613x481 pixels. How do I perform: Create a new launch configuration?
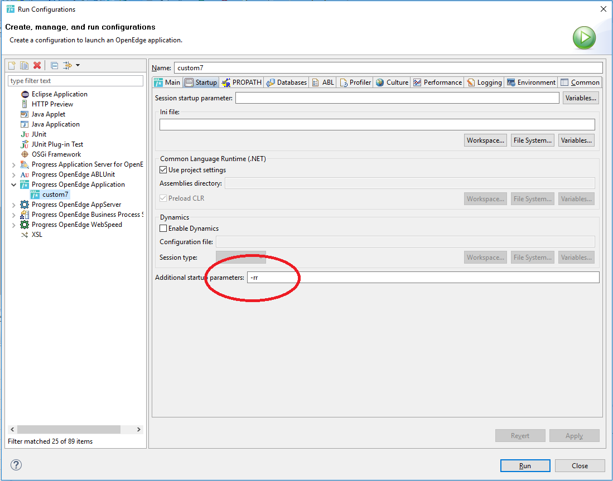point(12,65)
